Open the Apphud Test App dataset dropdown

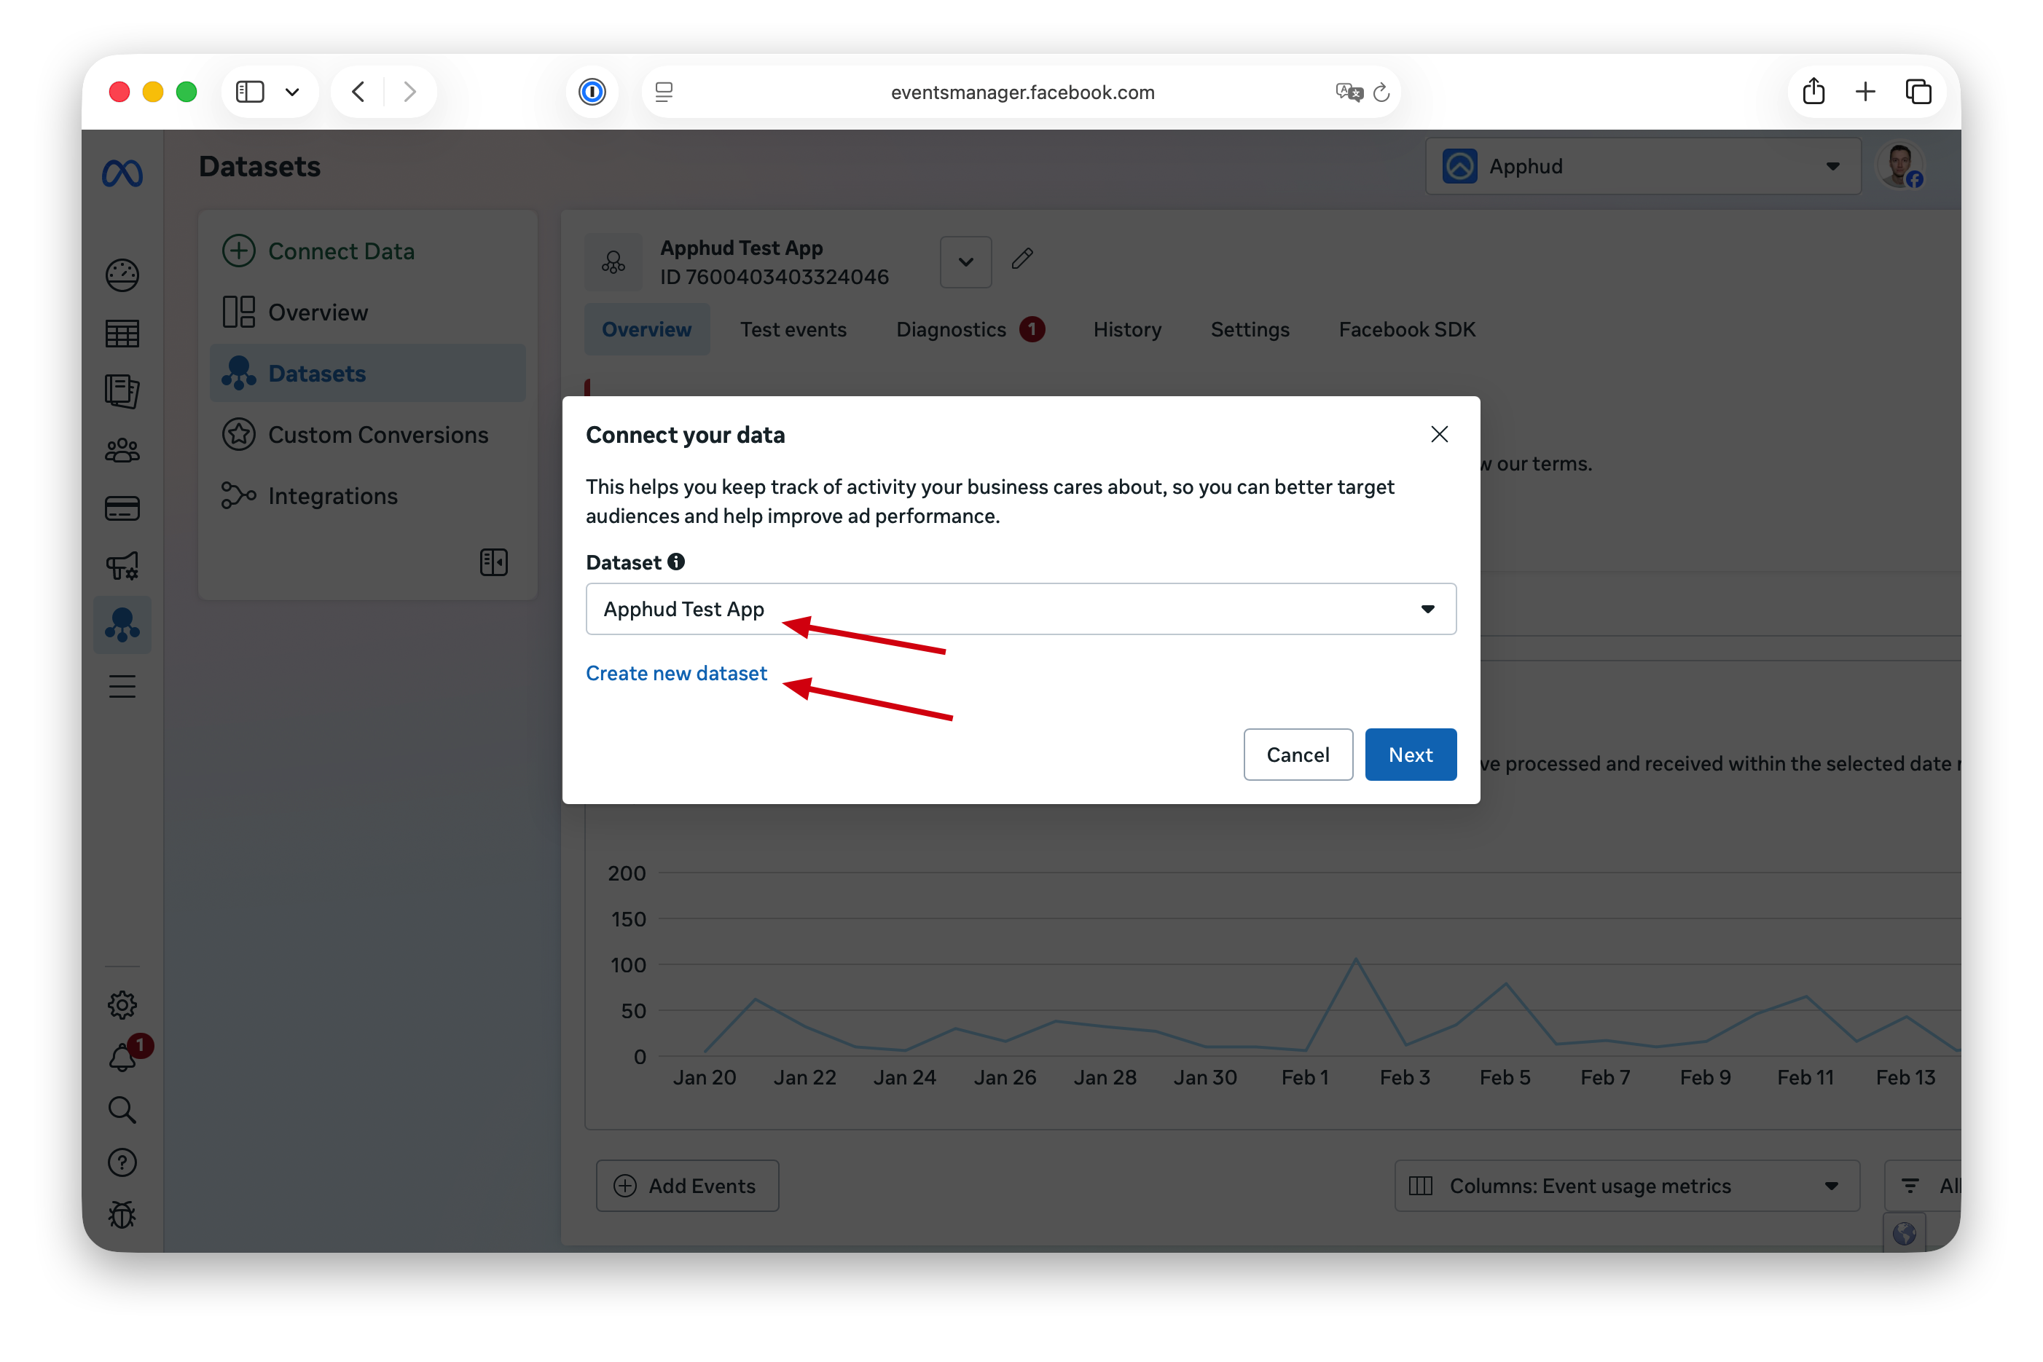pos(1020,609)
